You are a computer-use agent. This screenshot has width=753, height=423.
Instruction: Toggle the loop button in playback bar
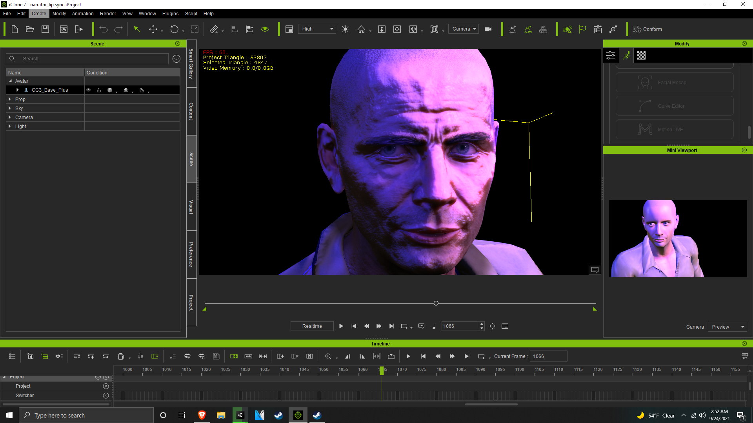tap(404, 326)
